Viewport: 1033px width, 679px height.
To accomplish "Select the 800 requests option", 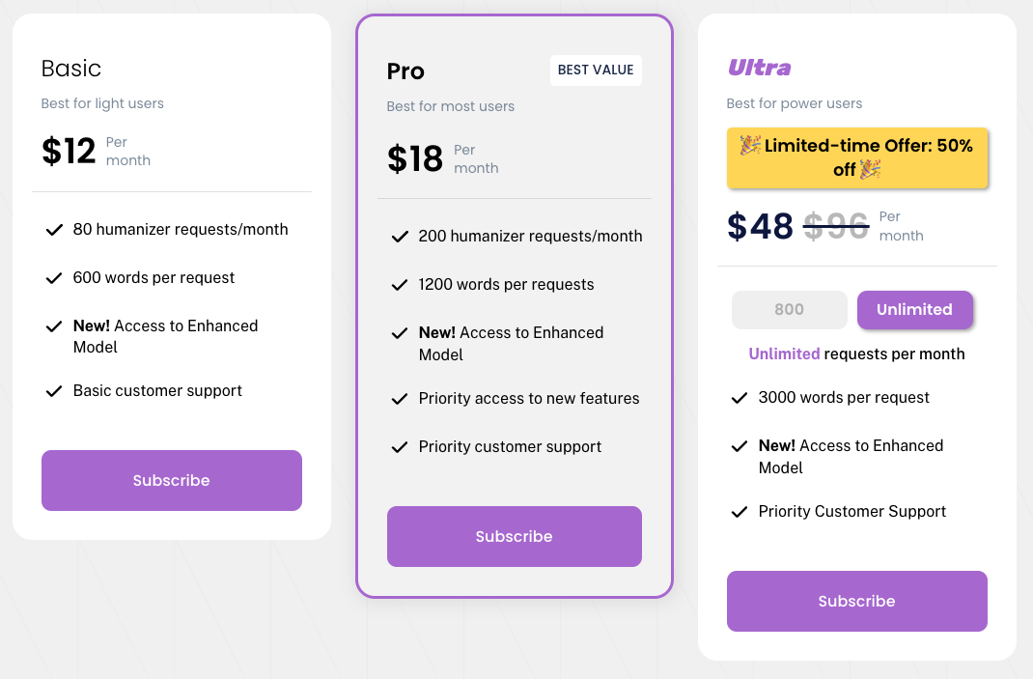I will [789, 310].
